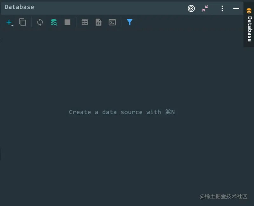The height and width of the screenshot is (206, 254).
Task: Collapse all with the inward arrows icon
Action: click(205, 9)
